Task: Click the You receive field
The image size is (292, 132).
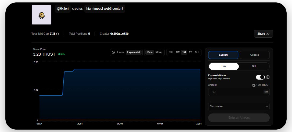Action: [239, 106]
